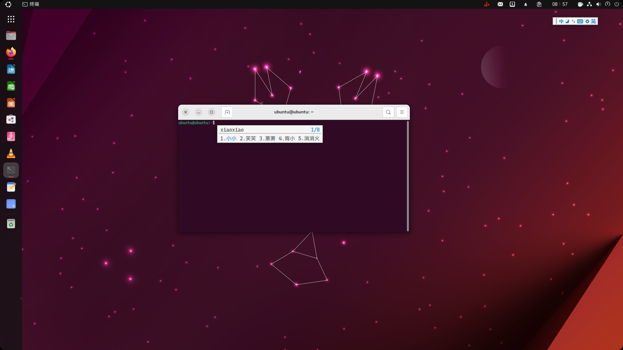Image resolution: width=623 pixels, height=350 pixels.
Task: Open the power menu icon
Action: pyautogui.click(x=617, y=4)
